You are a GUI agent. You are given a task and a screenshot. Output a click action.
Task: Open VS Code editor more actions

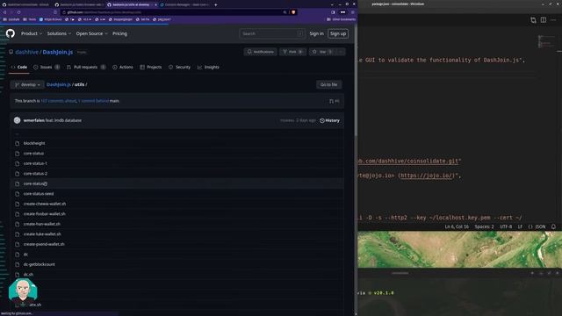[x=554, y=20]
